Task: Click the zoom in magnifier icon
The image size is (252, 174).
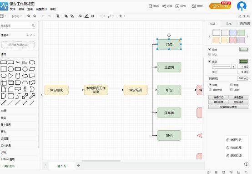Action: 29,16
